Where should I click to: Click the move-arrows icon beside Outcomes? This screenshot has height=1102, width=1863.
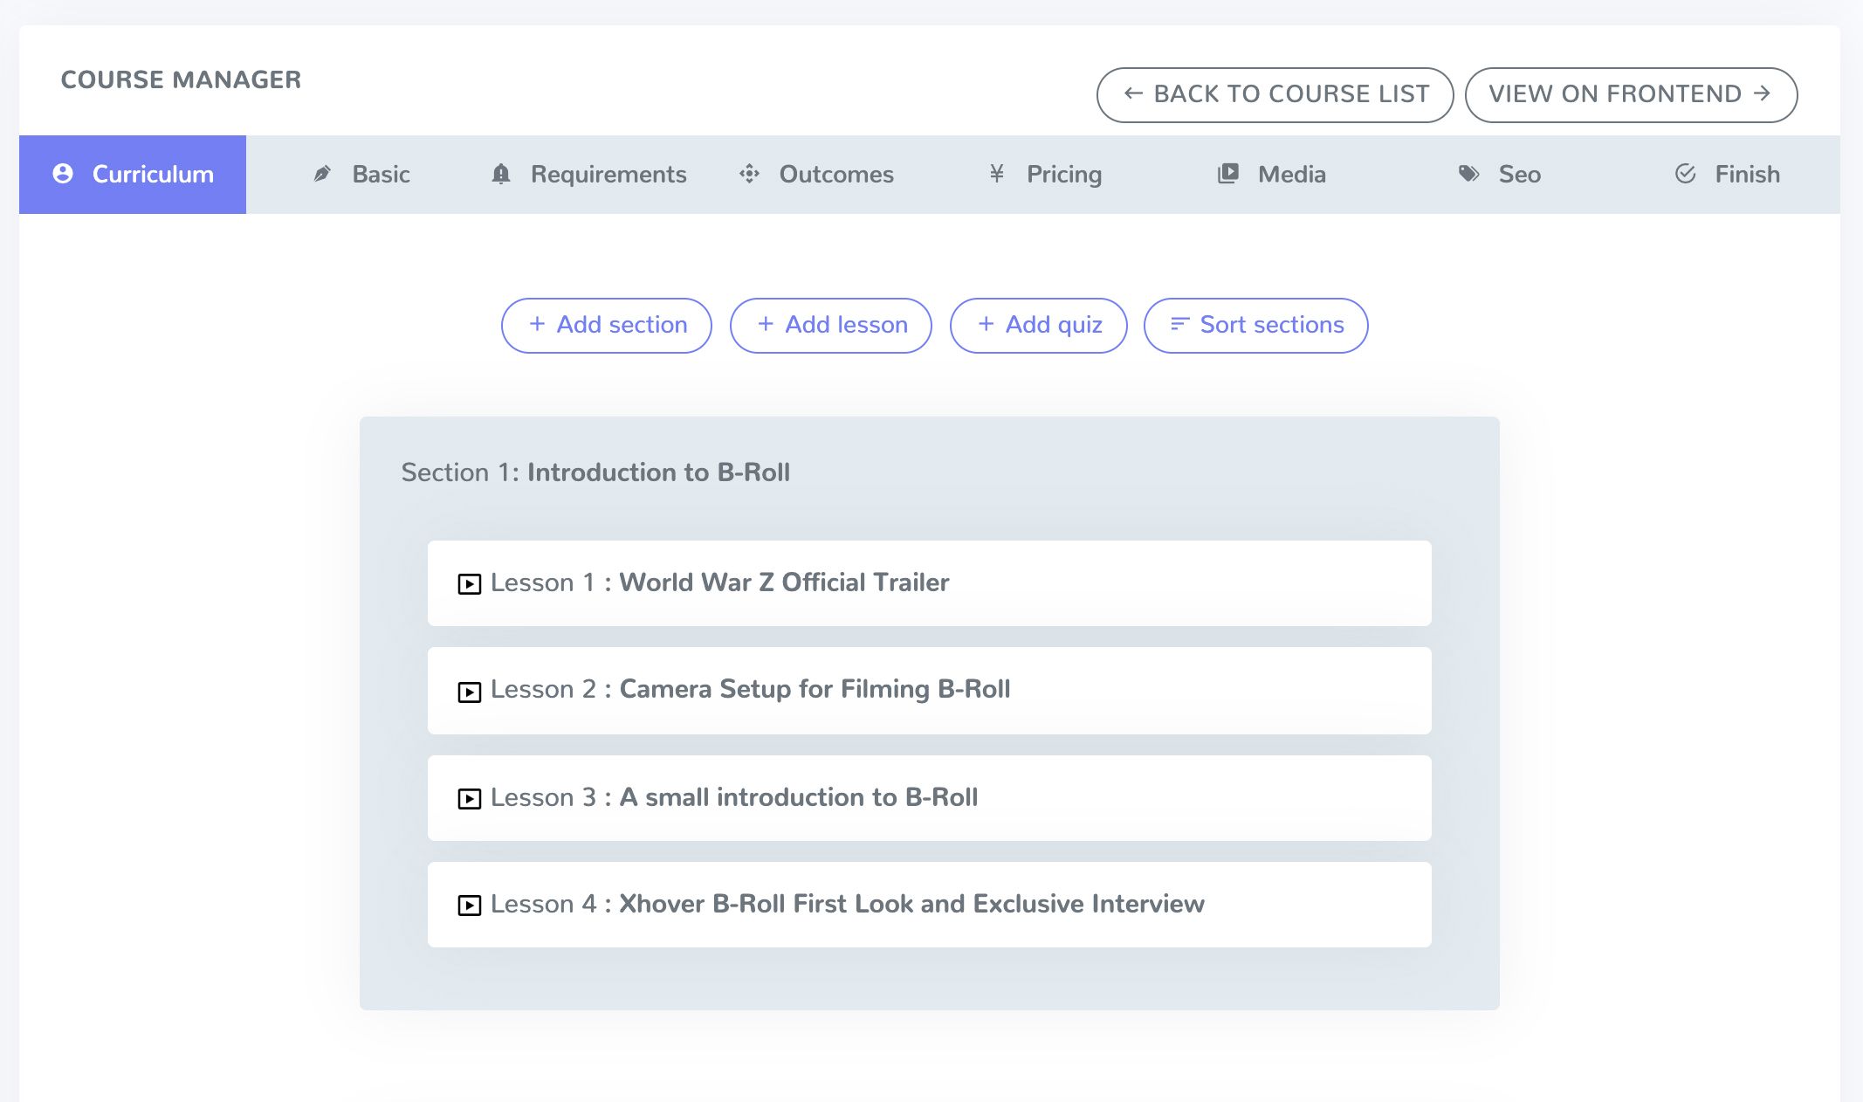pos(749,174)
